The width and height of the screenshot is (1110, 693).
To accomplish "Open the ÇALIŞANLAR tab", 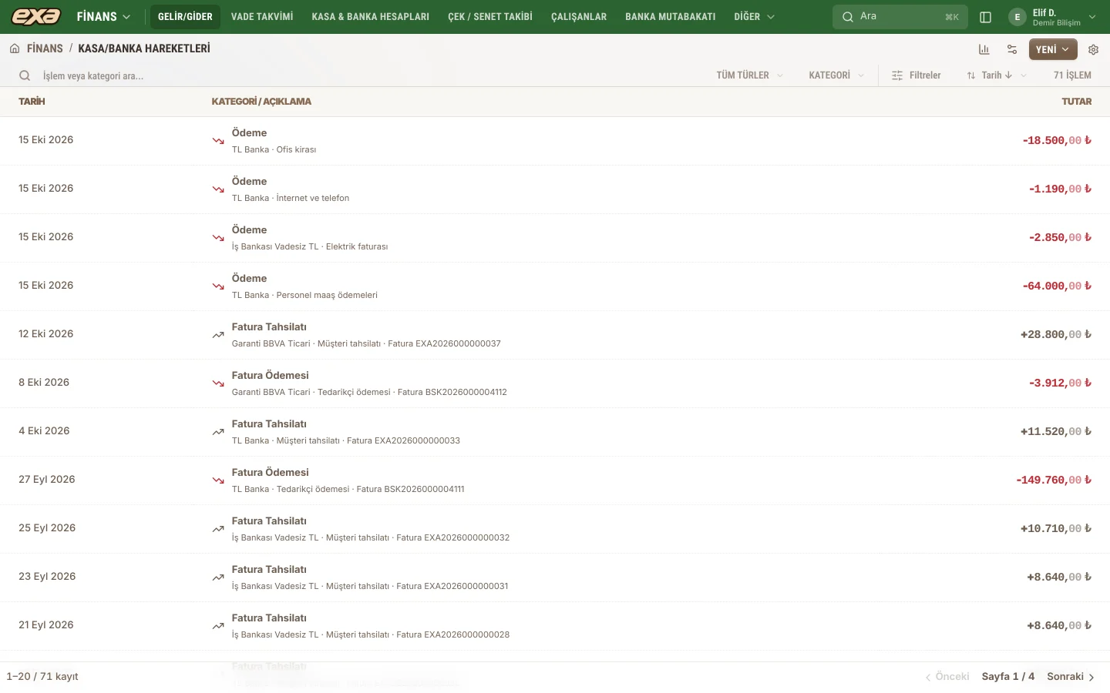I will [x=579, y=17].
